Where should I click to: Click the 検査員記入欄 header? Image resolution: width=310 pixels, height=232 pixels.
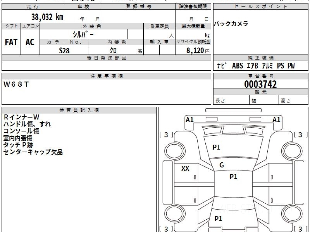pos(79,110)
